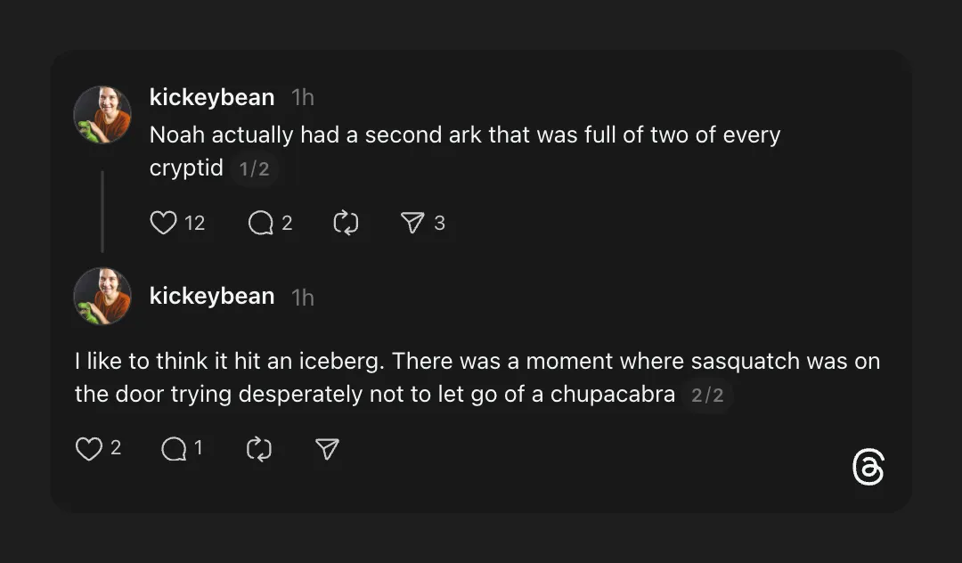Open kickeybean's profile from the top post
The image size is (962, 563).
click(x=212, y=97)
